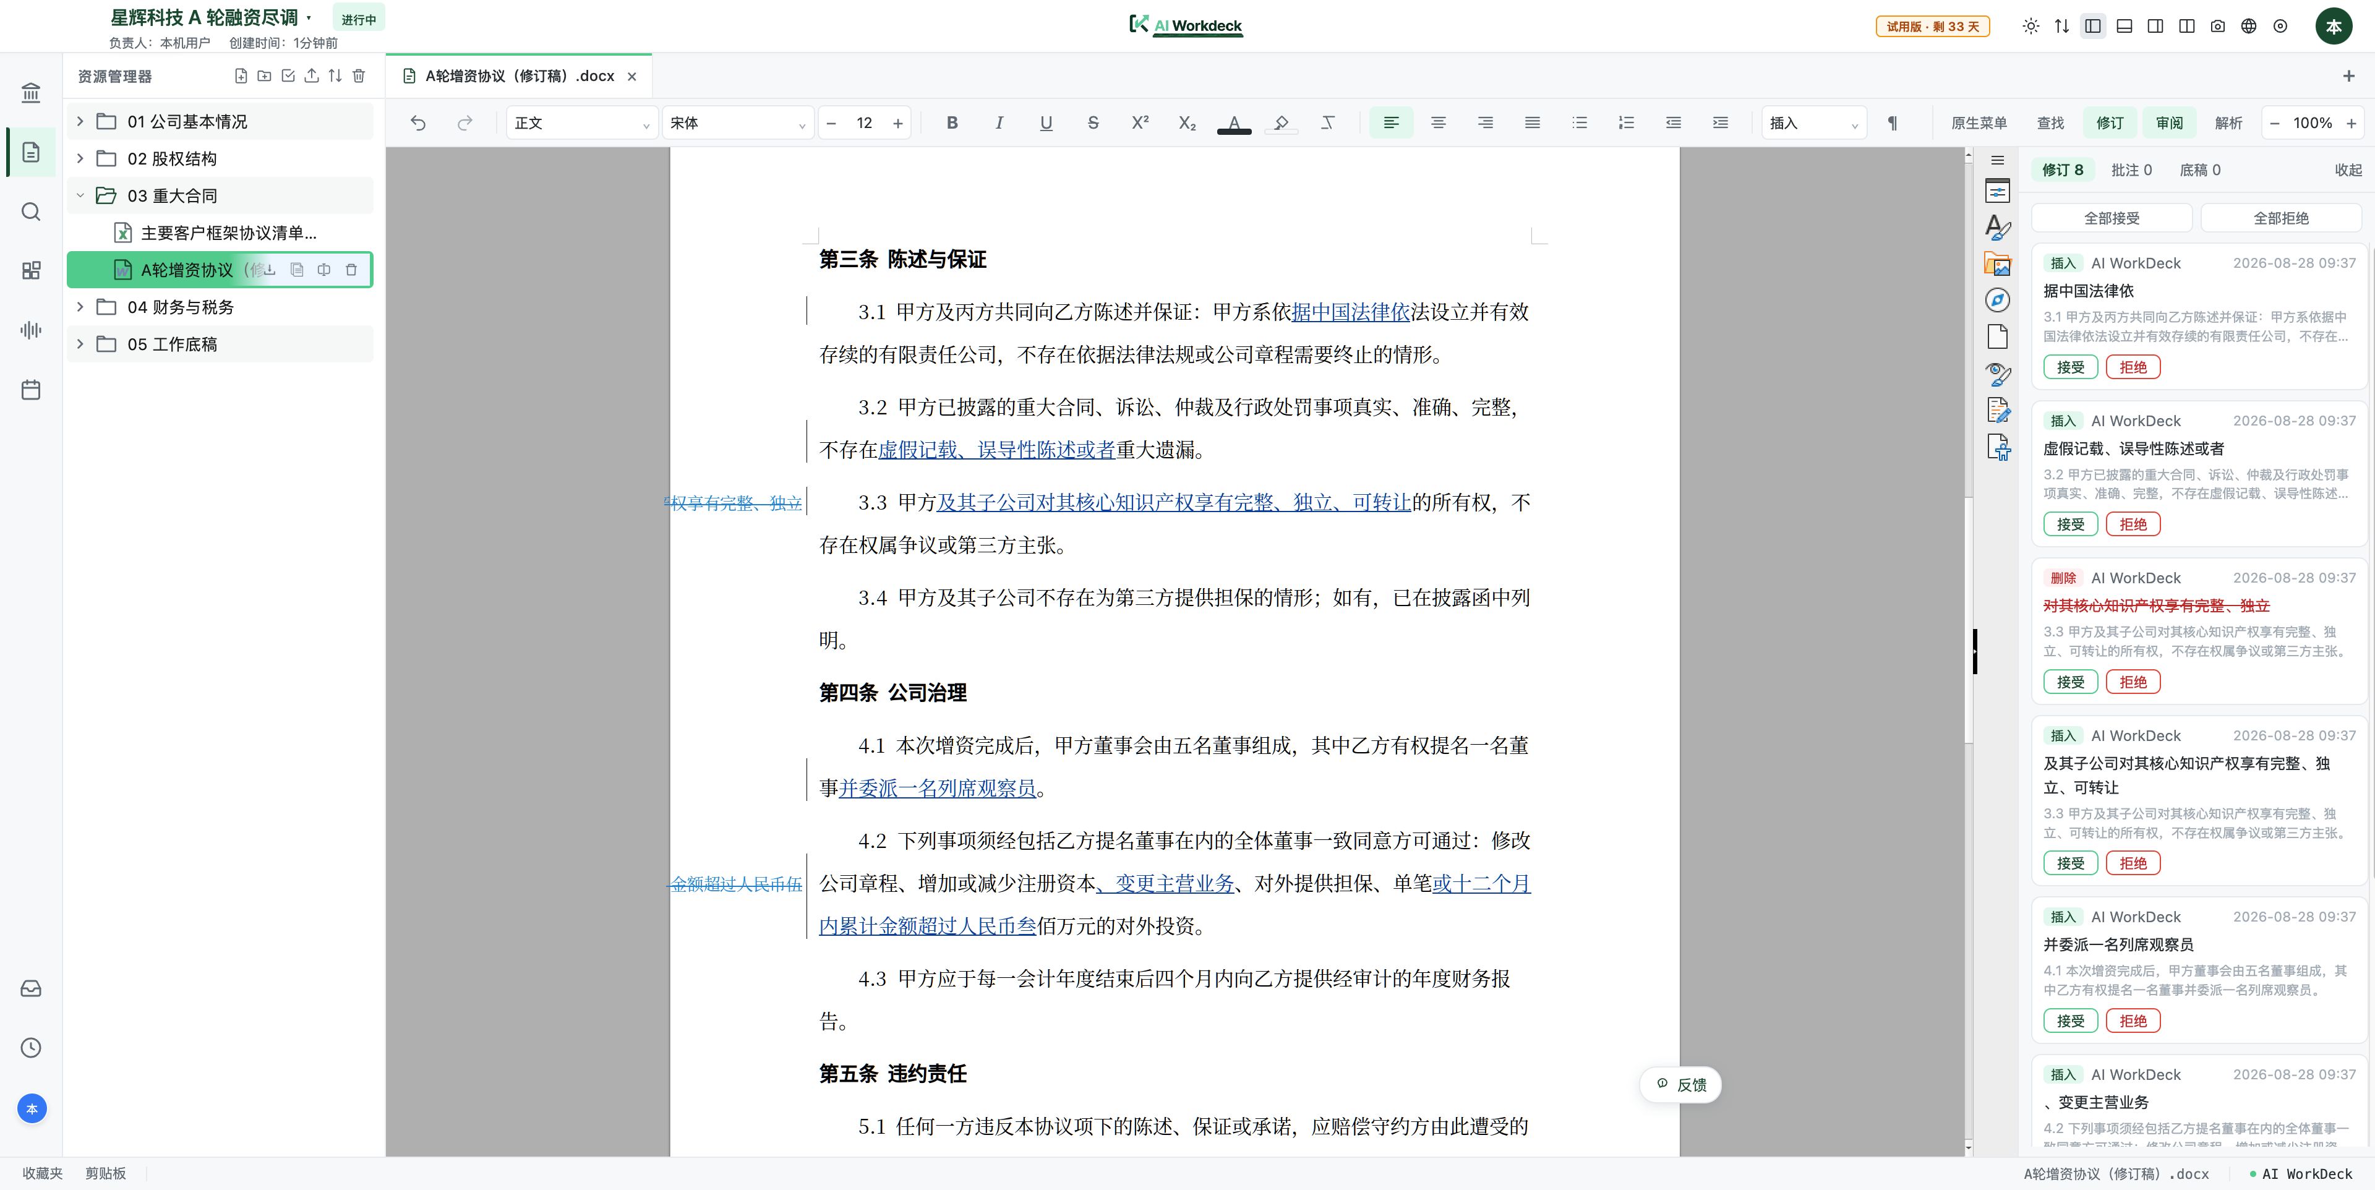This screenshot has height=1190, width=2375.
Task: Insert a bulleted list
Action: [x=1580, y=122]
